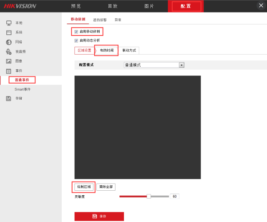Click 本地 sidebar label
The height and width of the screenshot is (222, 267).
[x=19, y=23]
